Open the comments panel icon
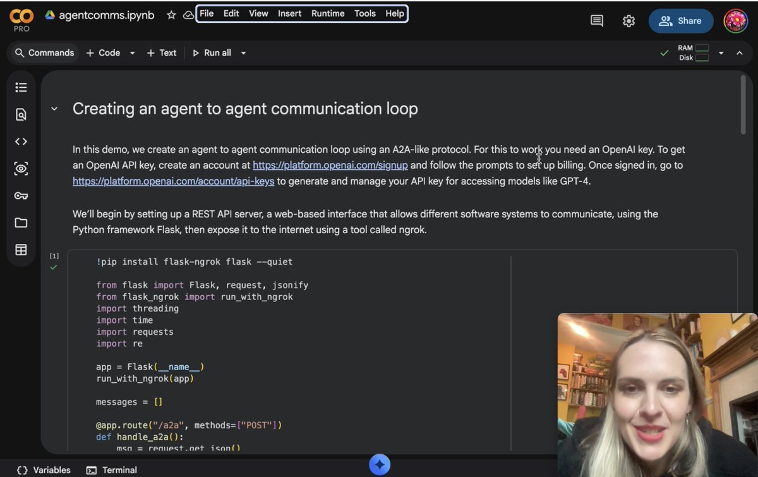Screen dimensions: 758x477 click(596, 21)
